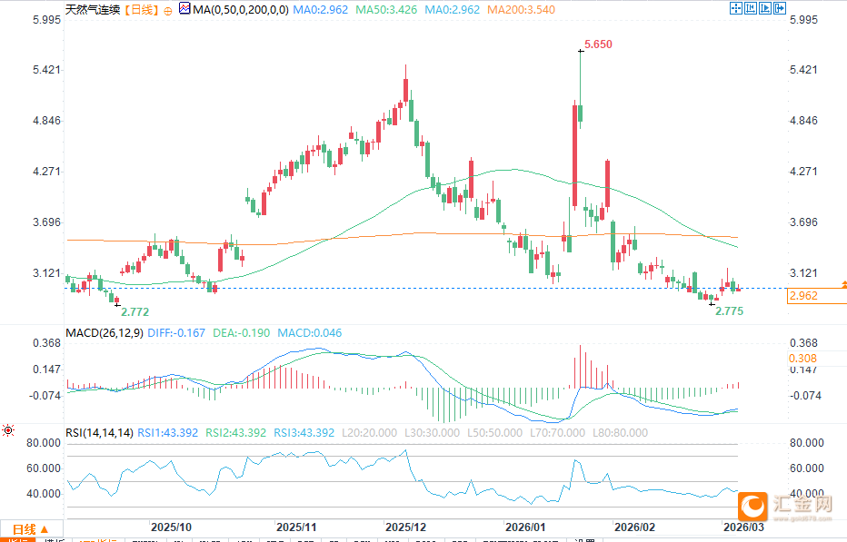The image size is (847, 542).
Task: Click the orange 2.962 current price tag
Action: (816, 296)
